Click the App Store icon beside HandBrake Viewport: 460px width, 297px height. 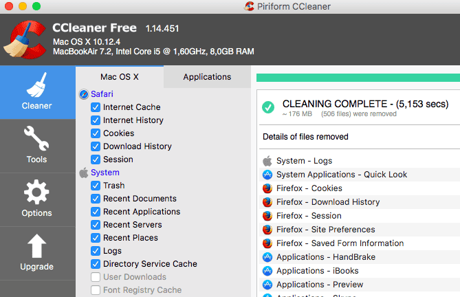267,257
